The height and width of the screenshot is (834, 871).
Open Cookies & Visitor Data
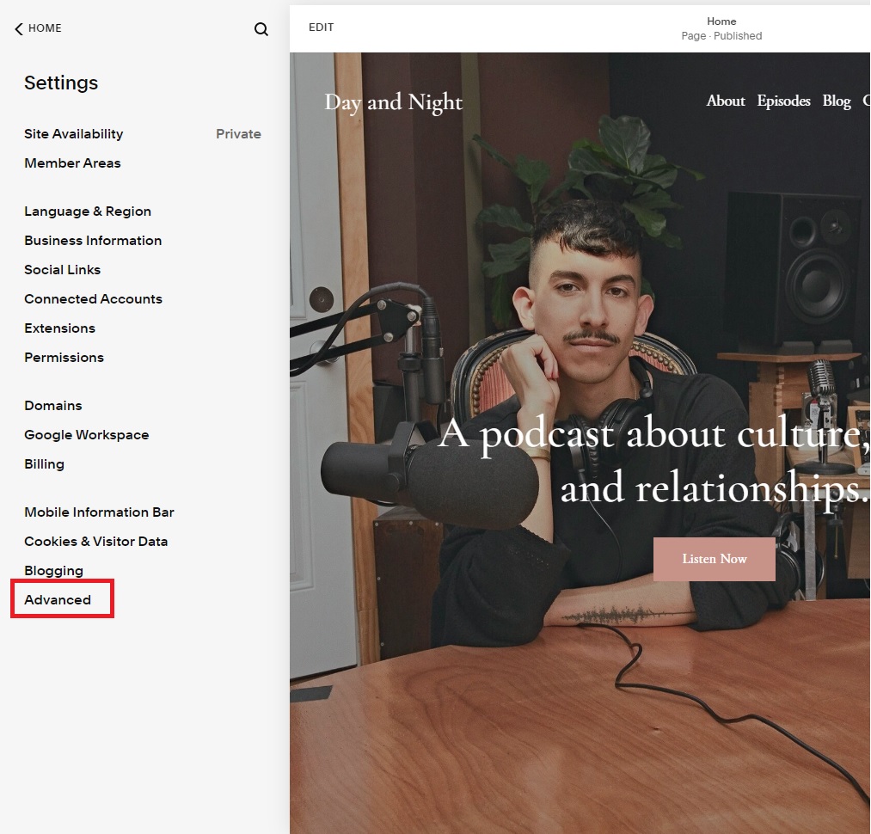tap(96, 542)
